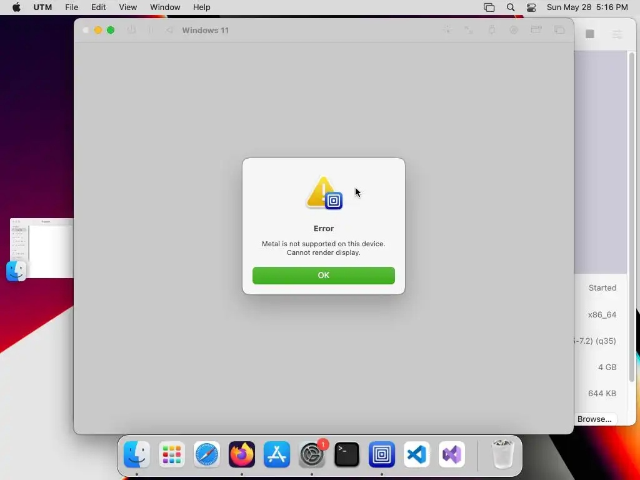This screenshot has width=640, height=480.
Task: Open the shared folder toolbar icon
Action: coord(536,30)
